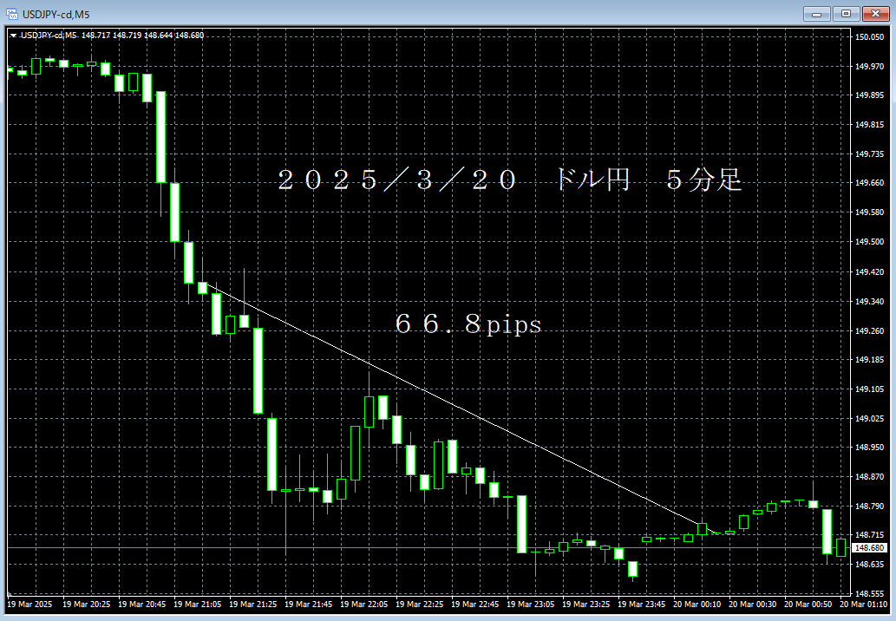Minimize the USDJPY chart window
The image size is (896, 621).
[x=815, y=13]
